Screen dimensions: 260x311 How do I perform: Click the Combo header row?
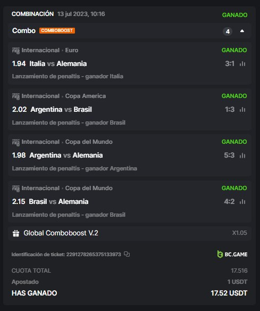[130, 31]
